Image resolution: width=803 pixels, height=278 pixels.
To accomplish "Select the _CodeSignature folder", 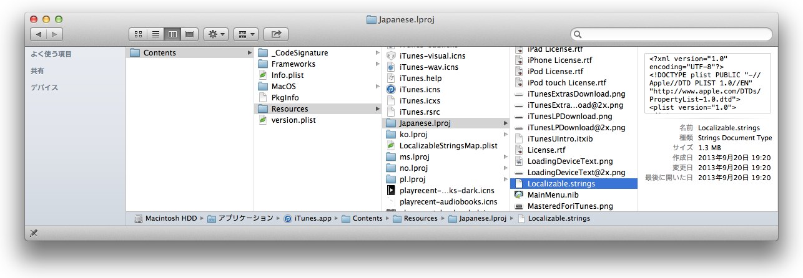I will (x=318, y=53).
